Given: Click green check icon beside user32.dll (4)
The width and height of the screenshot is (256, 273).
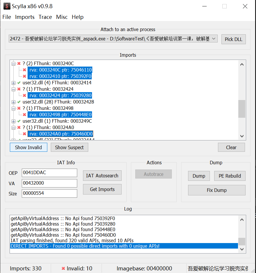Looking at the screenshot, I should [x=19, y=83].
